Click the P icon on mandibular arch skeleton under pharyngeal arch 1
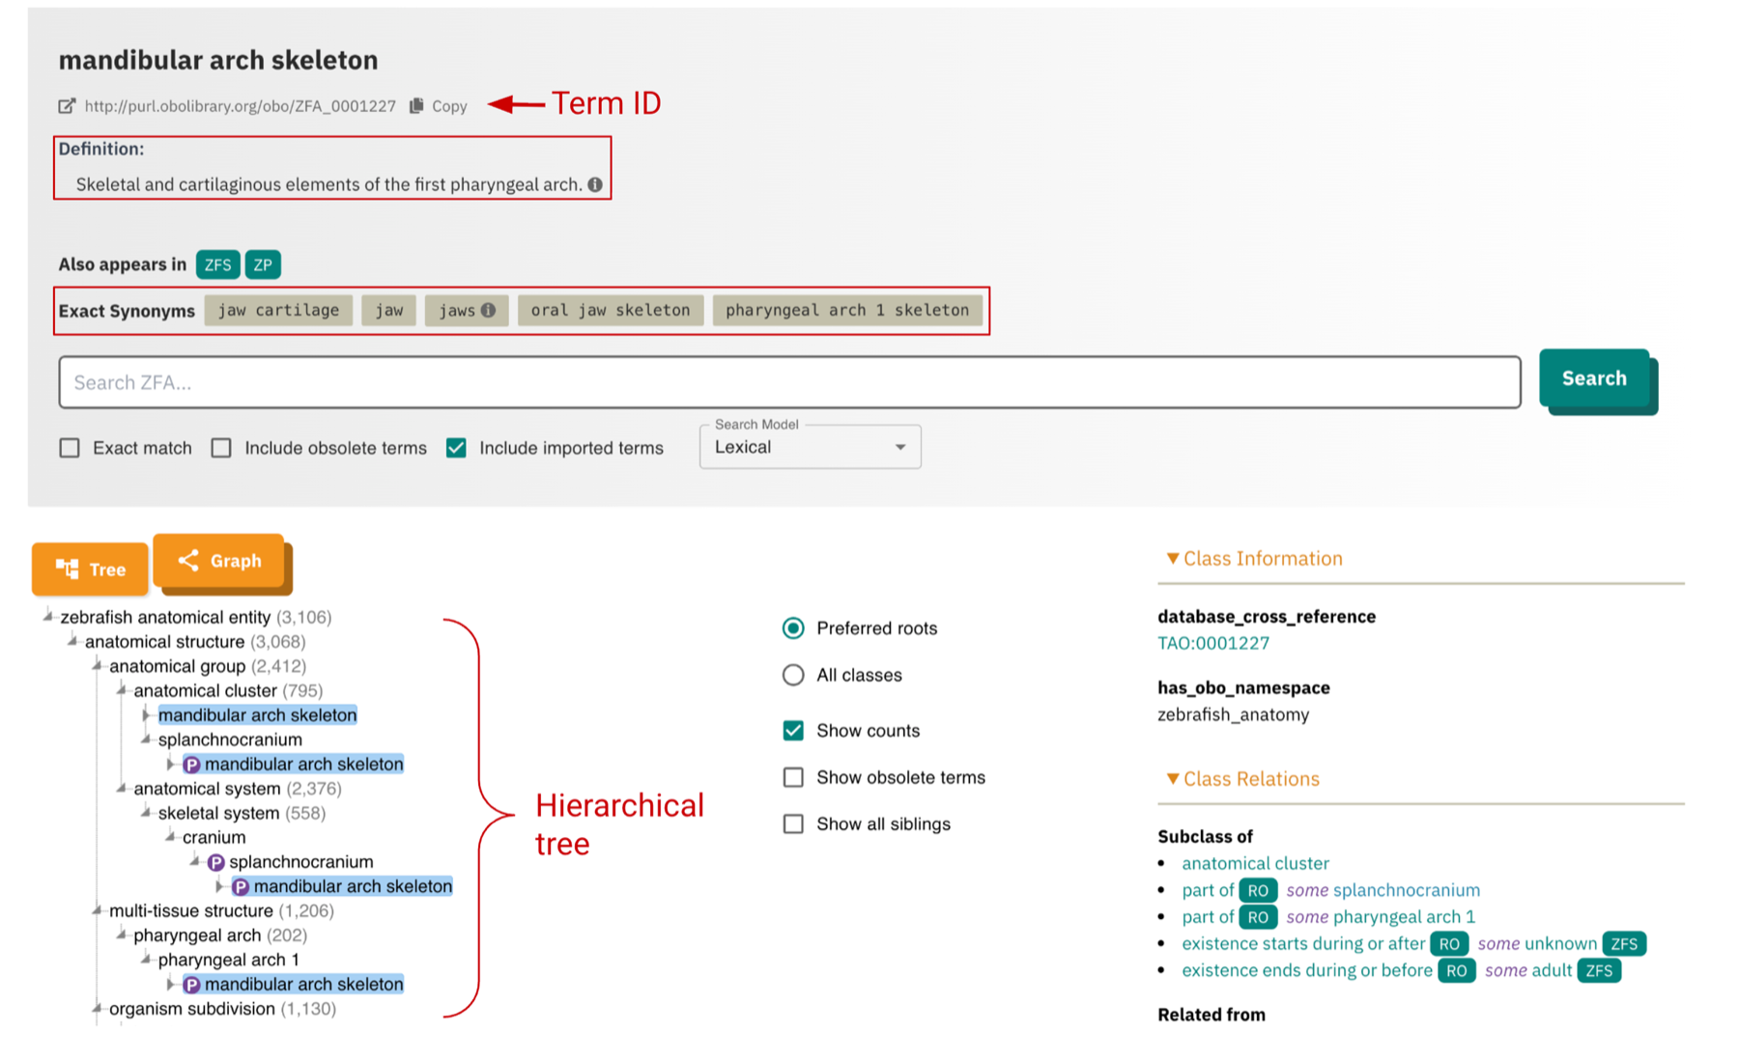This screenshot has height=1060, width=1739. click(192, 985)
